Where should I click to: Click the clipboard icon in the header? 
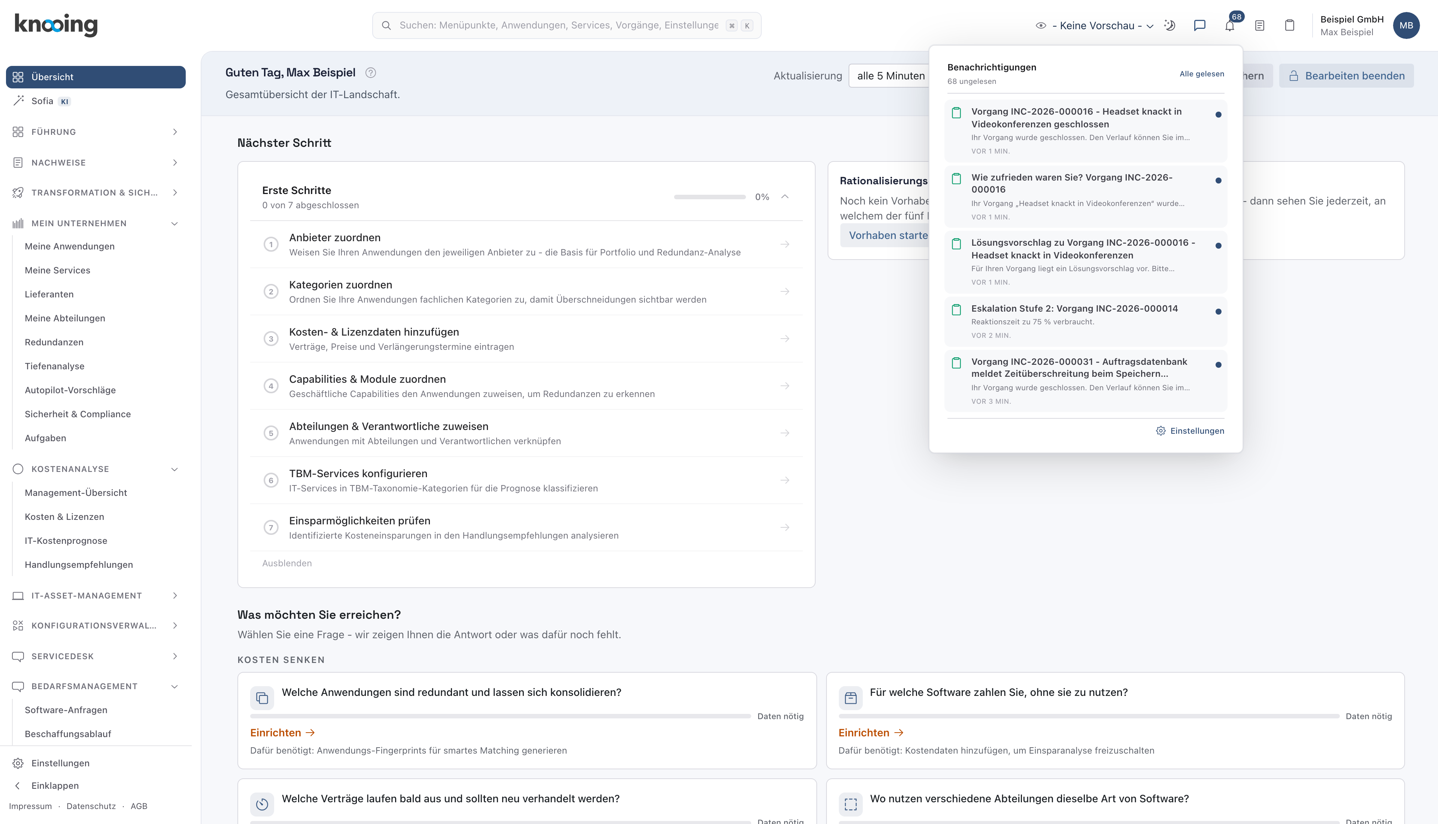tap(1289, 25)
